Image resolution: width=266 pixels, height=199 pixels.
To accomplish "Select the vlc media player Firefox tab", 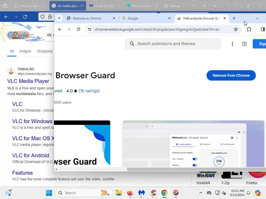I will point(68,6).
